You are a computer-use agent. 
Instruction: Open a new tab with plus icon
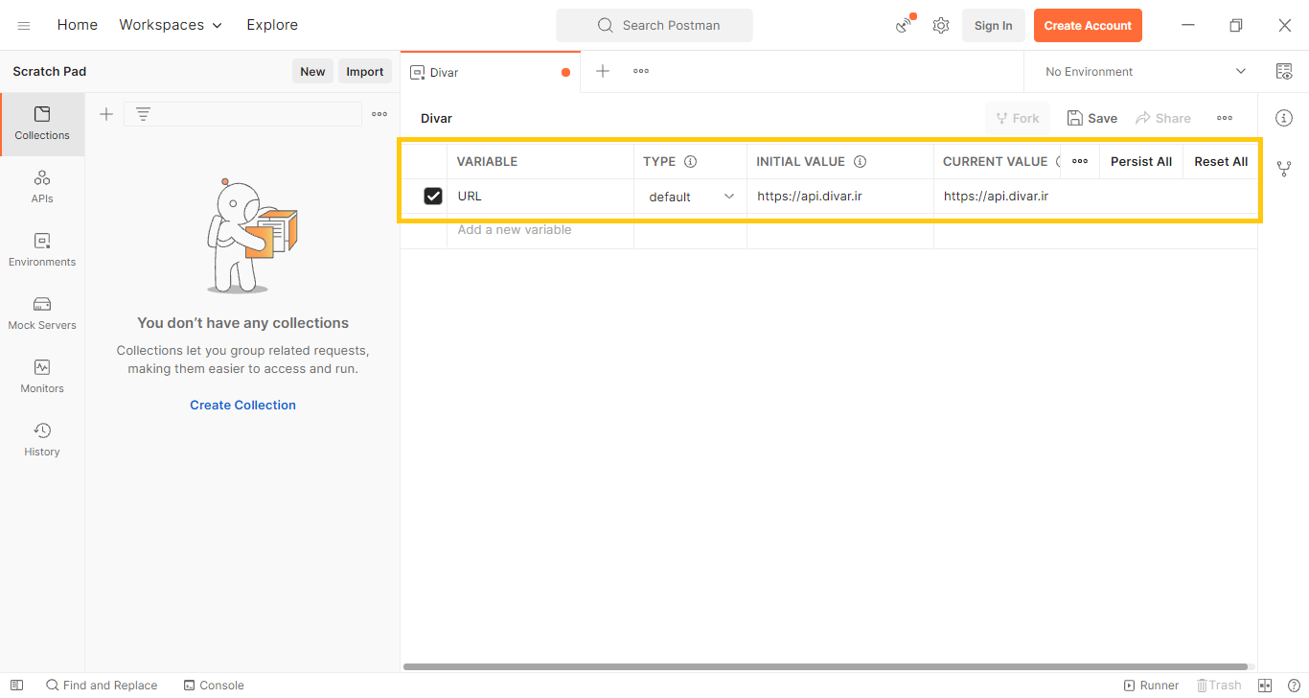pyautogui.click(x=603, y=71)
